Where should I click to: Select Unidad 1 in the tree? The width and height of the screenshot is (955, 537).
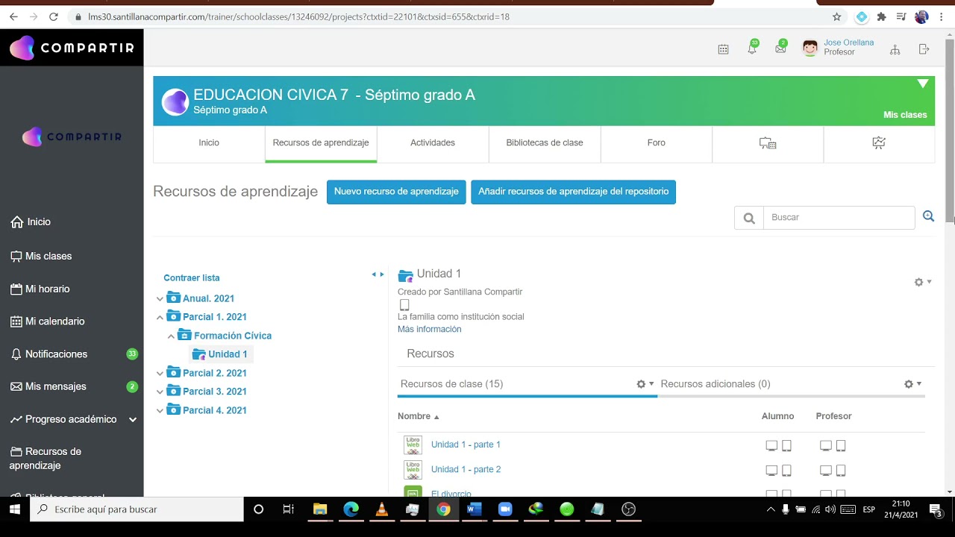point(228,354)
